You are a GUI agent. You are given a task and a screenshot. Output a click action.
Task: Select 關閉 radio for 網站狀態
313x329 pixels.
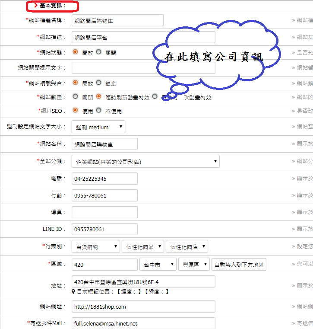tap(99, 52)
